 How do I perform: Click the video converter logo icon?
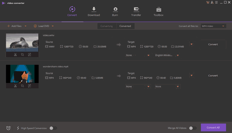[4, 3]
